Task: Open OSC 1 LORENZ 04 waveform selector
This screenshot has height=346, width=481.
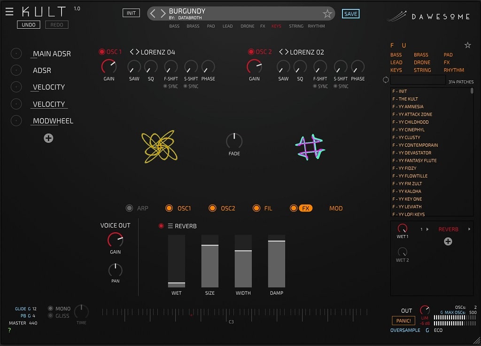Action: click(x=158, y=52)
